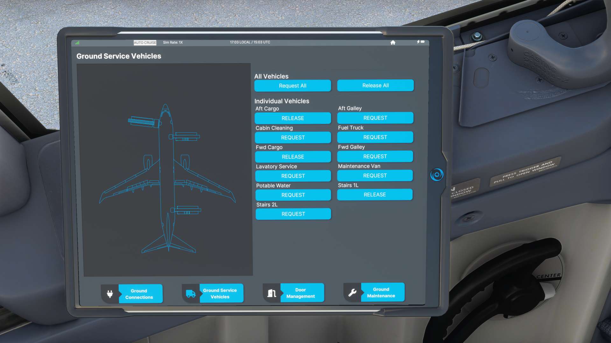611x343 pixels.
Task: Click the home icon in the status bar
Action: click(x=392, y=42)
